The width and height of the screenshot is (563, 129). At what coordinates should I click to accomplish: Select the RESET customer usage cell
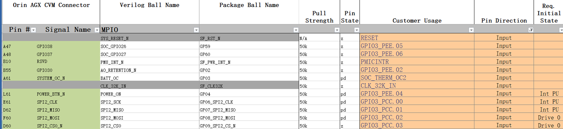click(x=417, y=38)
